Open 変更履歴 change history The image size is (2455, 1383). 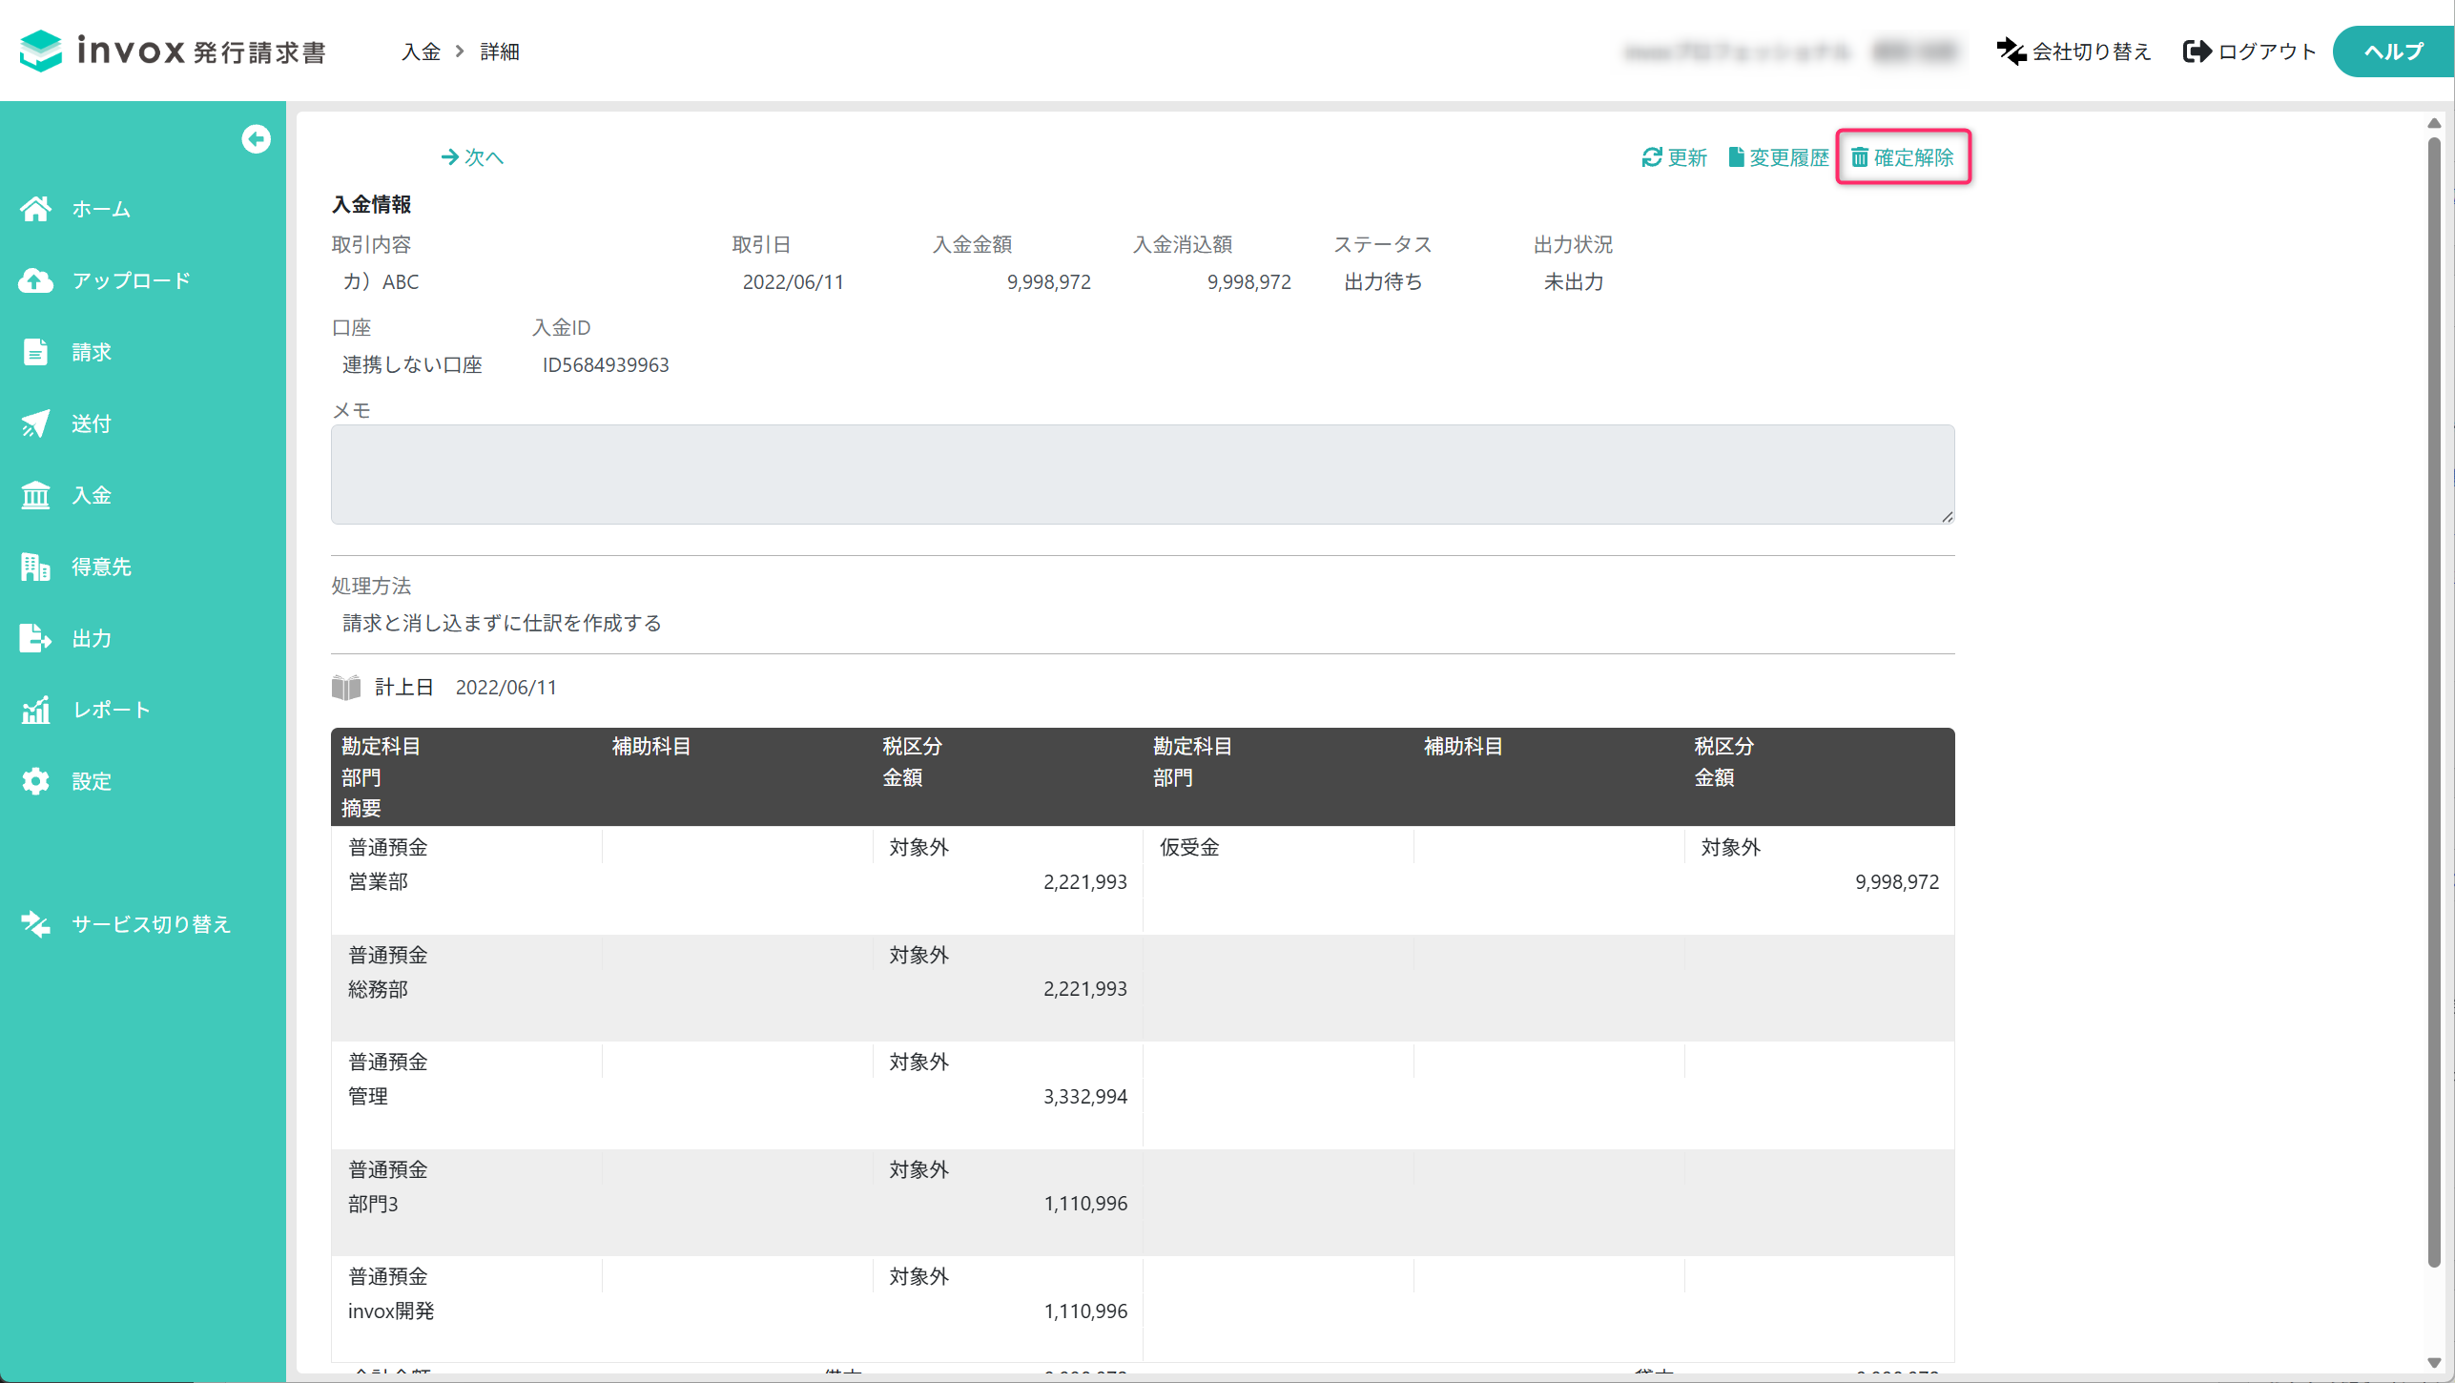(x=1779, y=157)
